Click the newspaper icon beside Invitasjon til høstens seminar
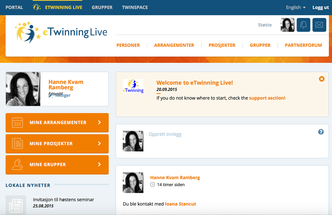The width and height of the screenshot is (332, 215). [x=16, y=205]
